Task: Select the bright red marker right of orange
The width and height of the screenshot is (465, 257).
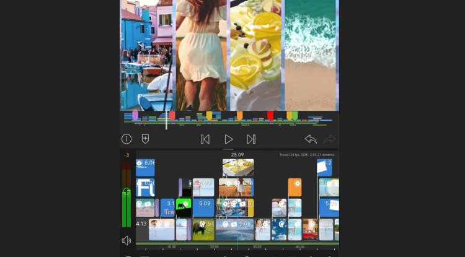Action: [270, 115]
